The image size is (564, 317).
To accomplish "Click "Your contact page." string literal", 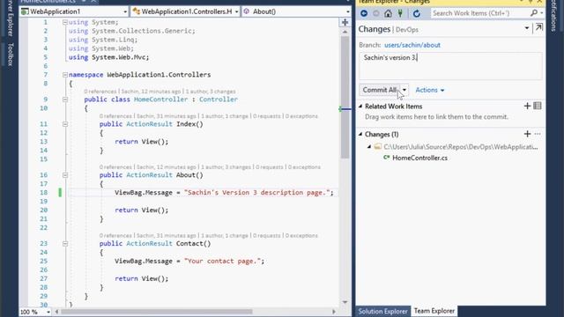I will coord(222,262).
